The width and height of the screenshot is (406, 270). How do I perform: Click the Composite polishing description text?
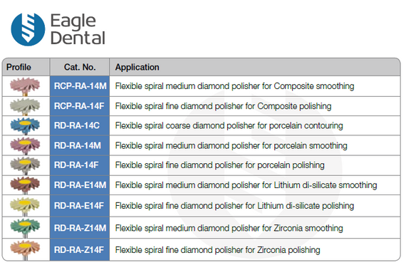(x=223, y=106)
